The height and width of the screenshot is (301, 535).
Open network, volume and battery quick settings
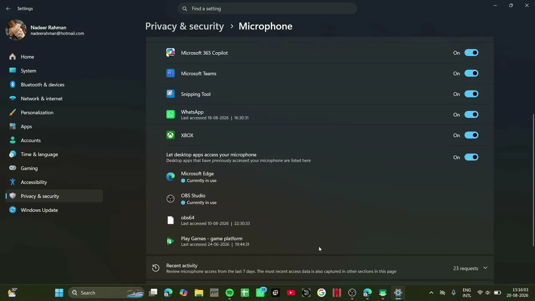pos(489,293)
